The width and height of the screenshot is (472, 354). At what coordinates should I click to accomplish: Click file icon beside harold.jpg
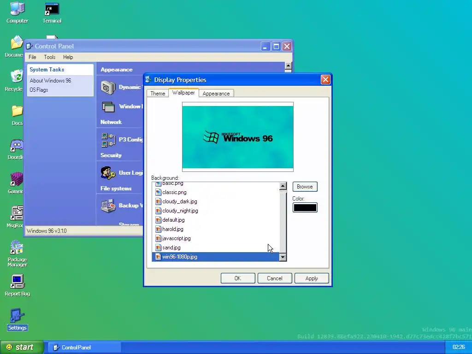[159, 229]
